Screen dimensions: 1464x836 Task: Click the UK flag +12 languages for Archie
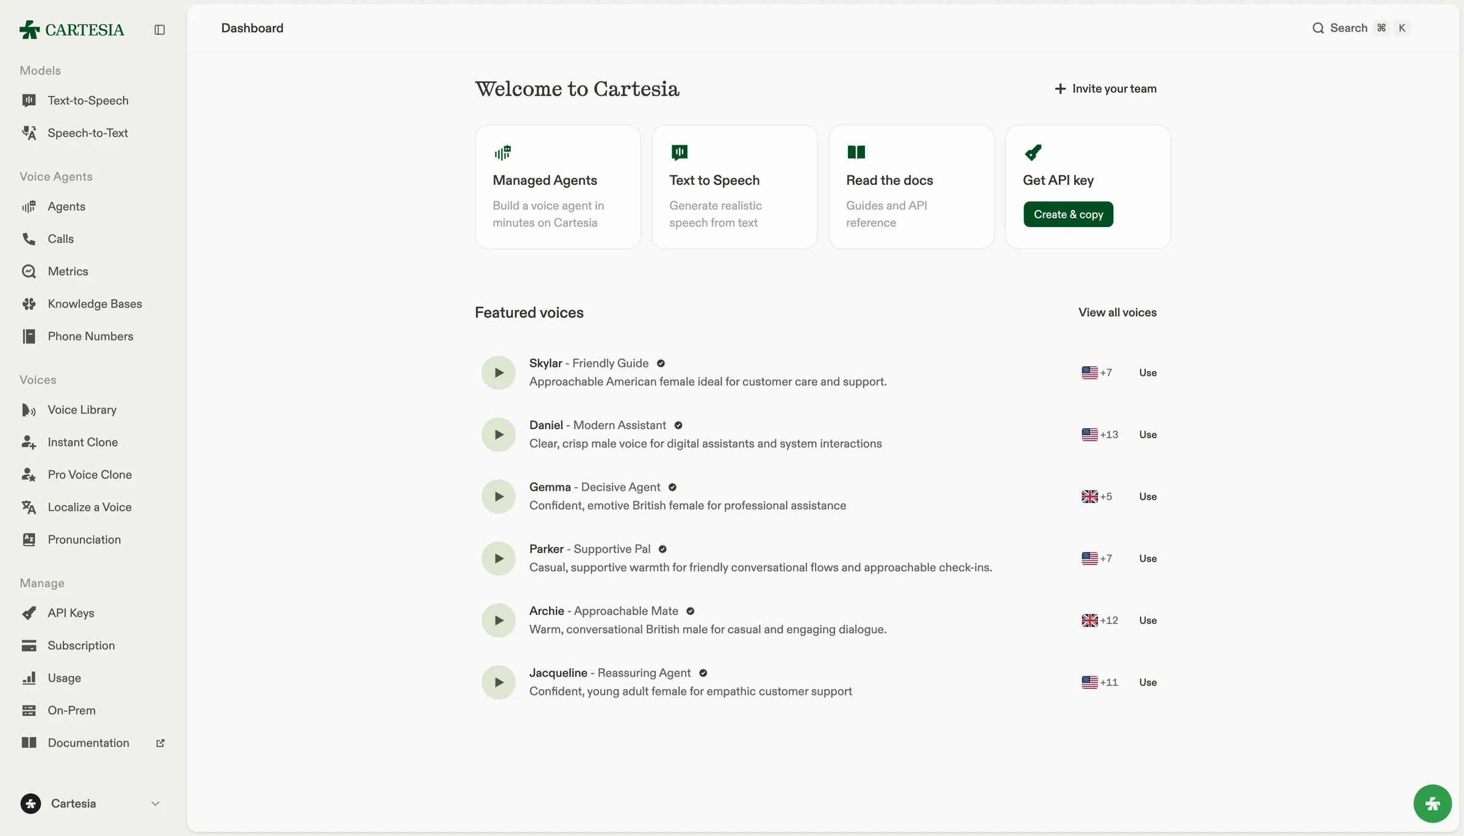[x=1100, y=621]
